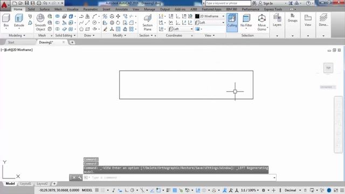Toggle the Culling selection button
Viewport: 345px width, 194px height.
(232, 23)
